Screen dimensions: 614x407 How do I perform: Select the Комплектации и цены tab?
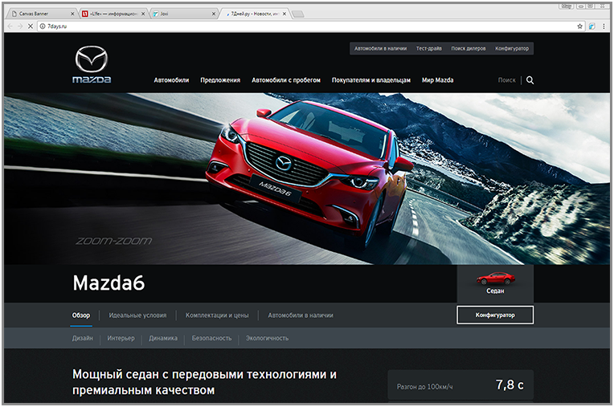click(x=217, y=315)
